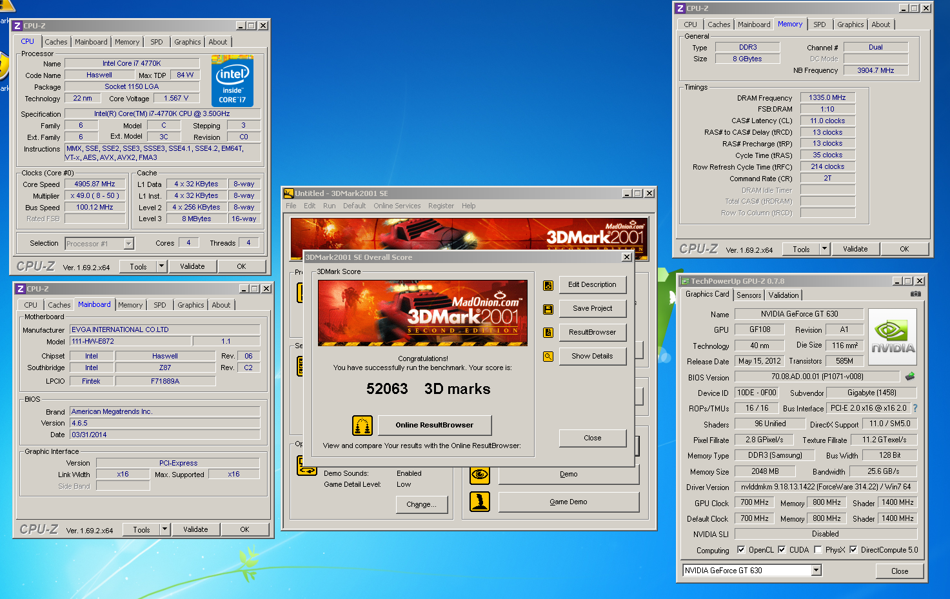Viewport: 950px width, 599px height.
Task: Click the Show Details magnifier icon
Action: point(548,357)
